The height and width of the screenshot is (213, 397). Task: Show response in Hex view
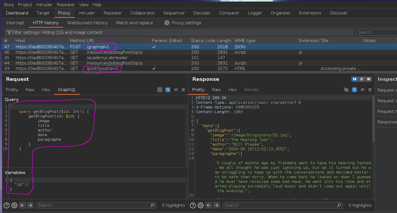[232, 90]
